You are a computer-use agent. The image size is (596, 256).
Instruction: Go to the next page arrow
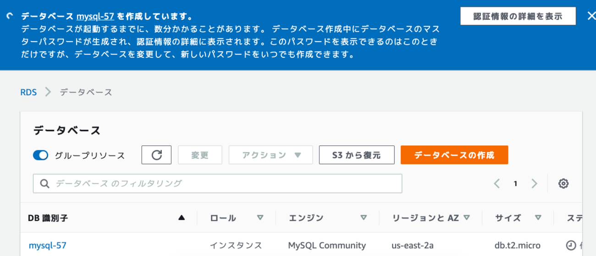click(x=534, y=184)
